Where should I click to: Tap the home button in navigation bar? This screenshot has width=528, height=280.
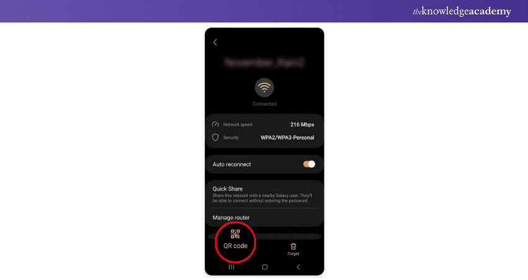[265, 267]
